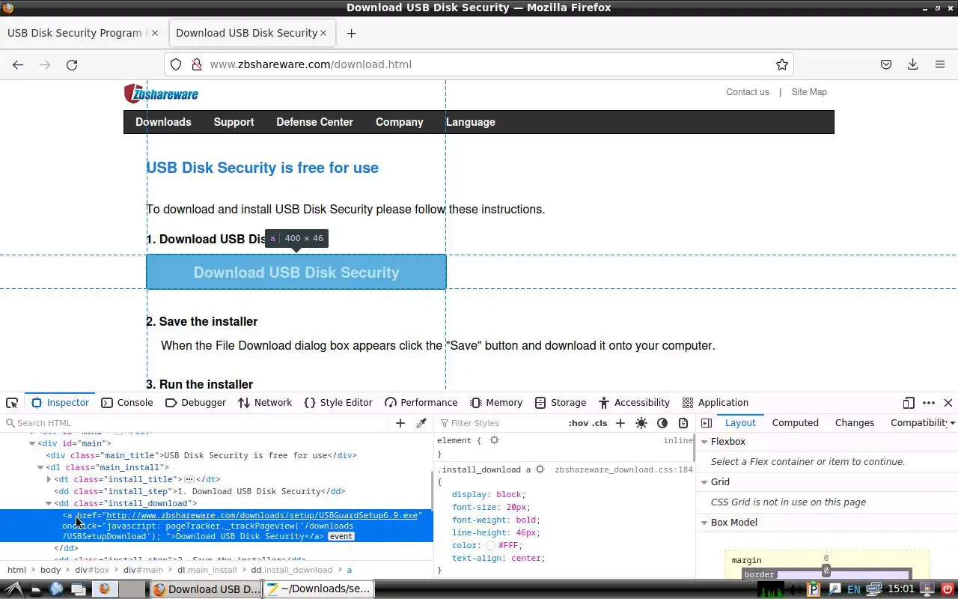Click the Contact us link
This screenshot has height=599, width=958.
[748, 92]
